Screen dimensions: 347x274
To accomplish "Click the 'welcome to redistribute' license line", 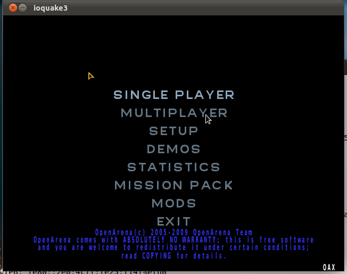I will (x=173, y=248).
